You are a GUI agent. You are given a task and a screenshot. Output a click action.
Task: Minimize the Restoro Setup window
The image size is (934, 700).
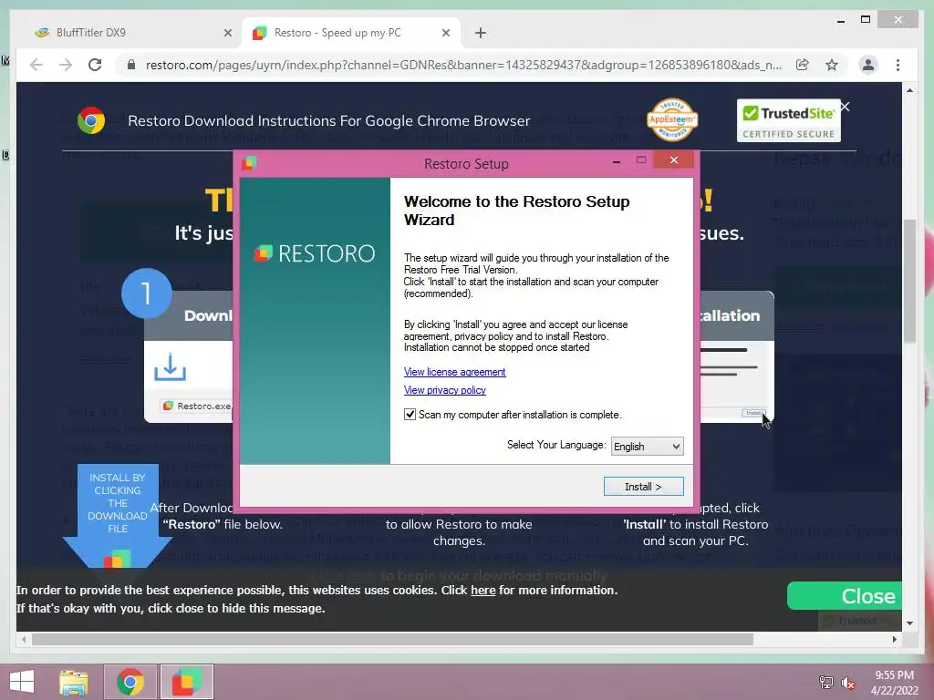point(617,160)
